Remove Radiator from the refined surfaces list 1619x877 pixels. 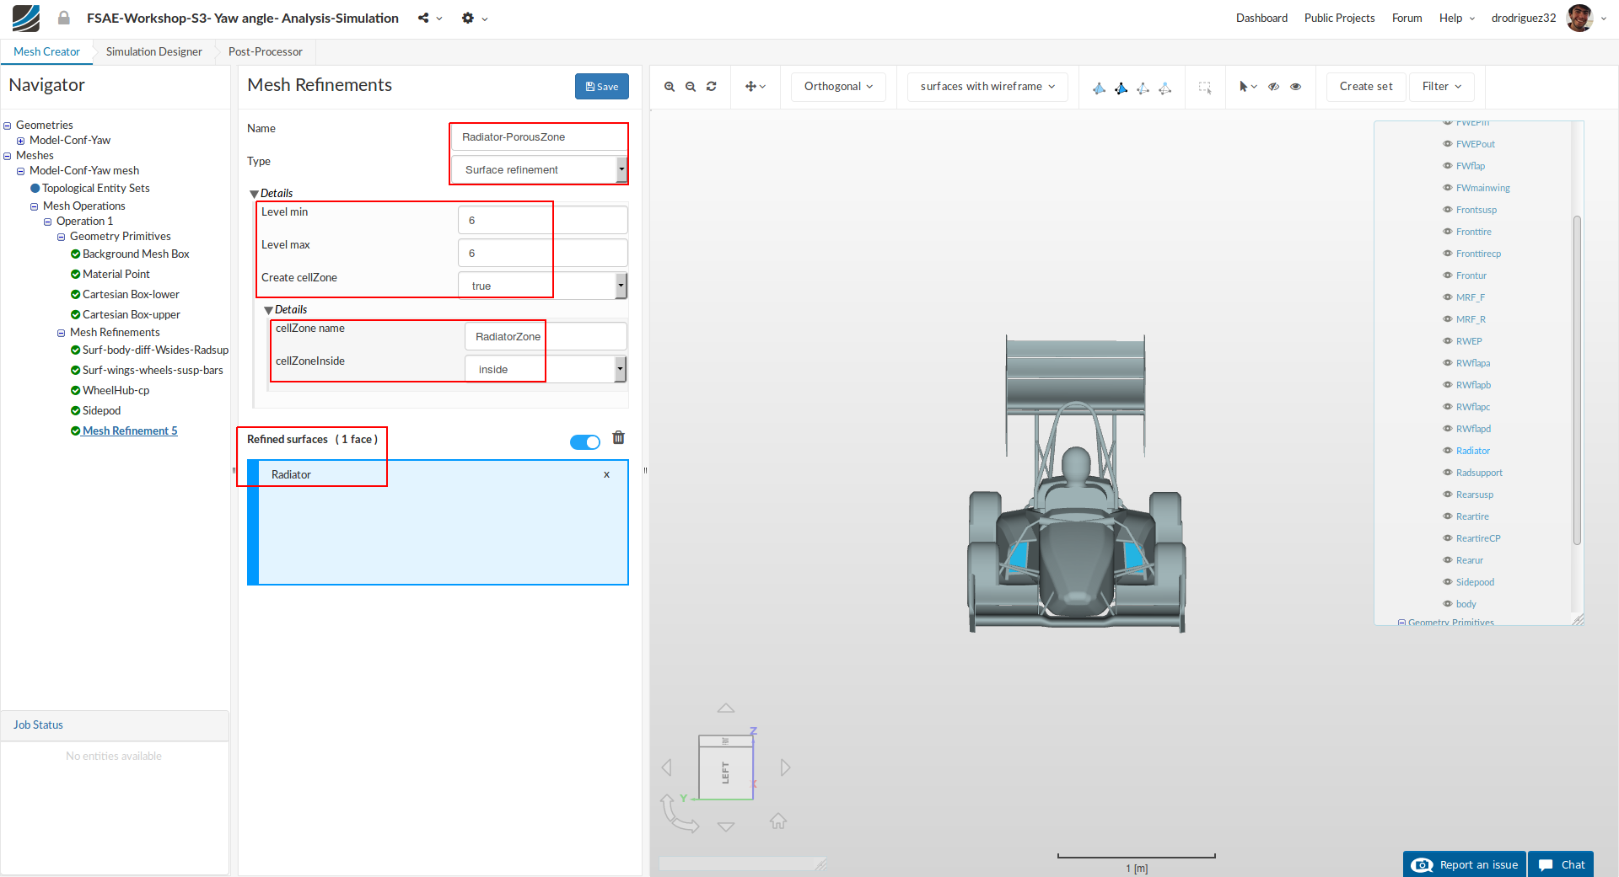click(x=606, y=475)
